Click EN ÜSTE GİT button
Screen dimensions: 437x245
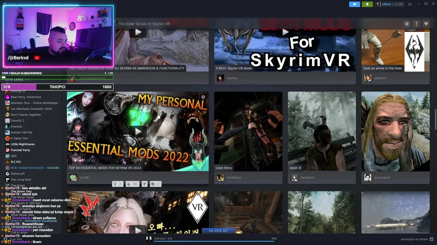218,231
